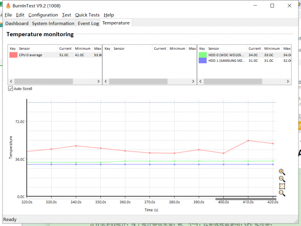Viewport: 301px width, 226px height.
Task: Click the zoom in magnifier icon
Action: (282, 172)
